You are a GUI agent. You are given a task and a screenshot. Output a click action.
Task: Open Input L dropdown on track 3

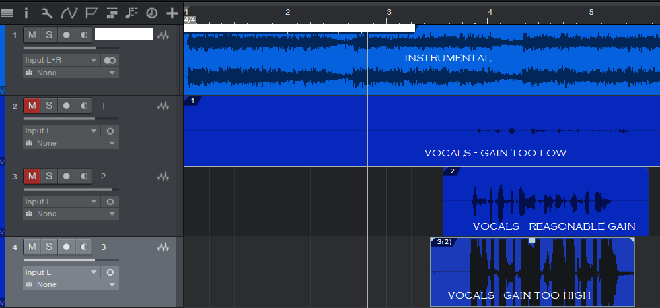[62, 202]
